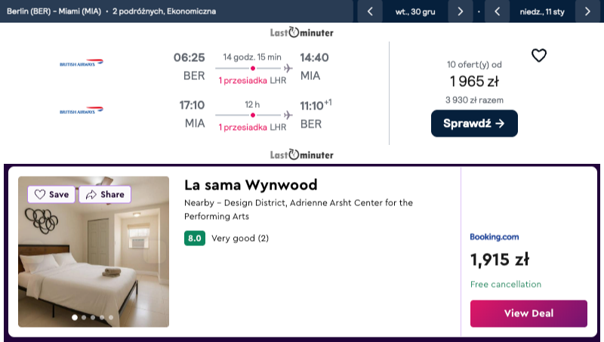Image resolution: width=604 pixels, height=342 pixels.
Task: Open the La sama Wynwood hotel title
Action: point(251,185)
